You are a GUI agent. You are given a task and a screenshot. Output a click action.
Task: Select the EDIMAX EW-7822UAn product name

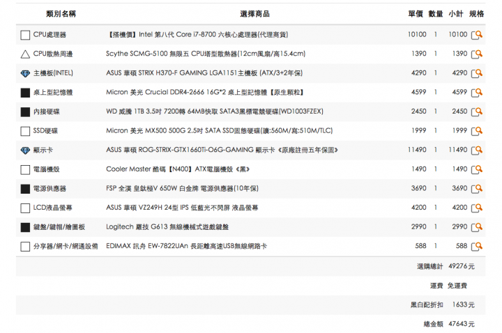click(187, 246)
